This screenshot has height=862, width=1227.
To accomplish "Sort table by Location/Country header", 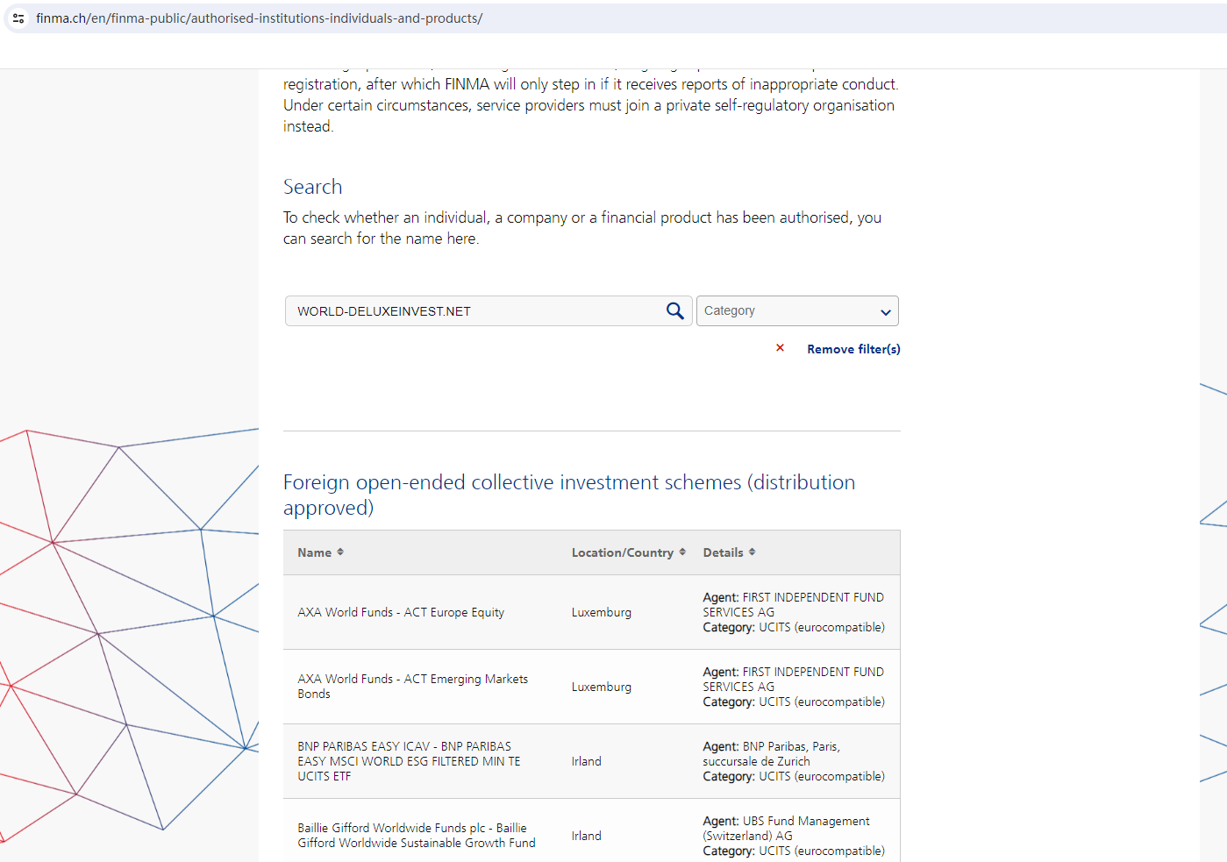I will tap(622, 552).
